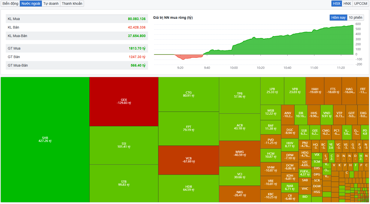Click the DXG tile
Viewport: 370px width, 204px height.
click(x=363, y=115)
